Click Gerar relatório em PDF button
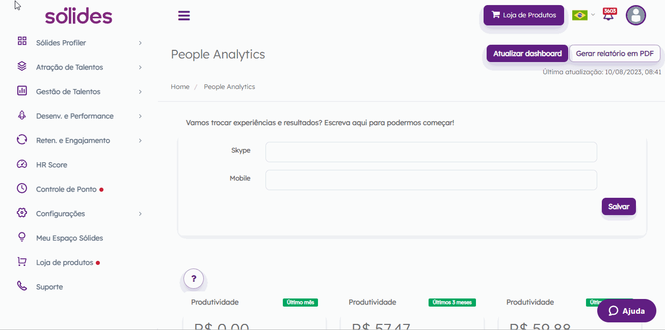This screenshot has height=330, width=665. 615,53
